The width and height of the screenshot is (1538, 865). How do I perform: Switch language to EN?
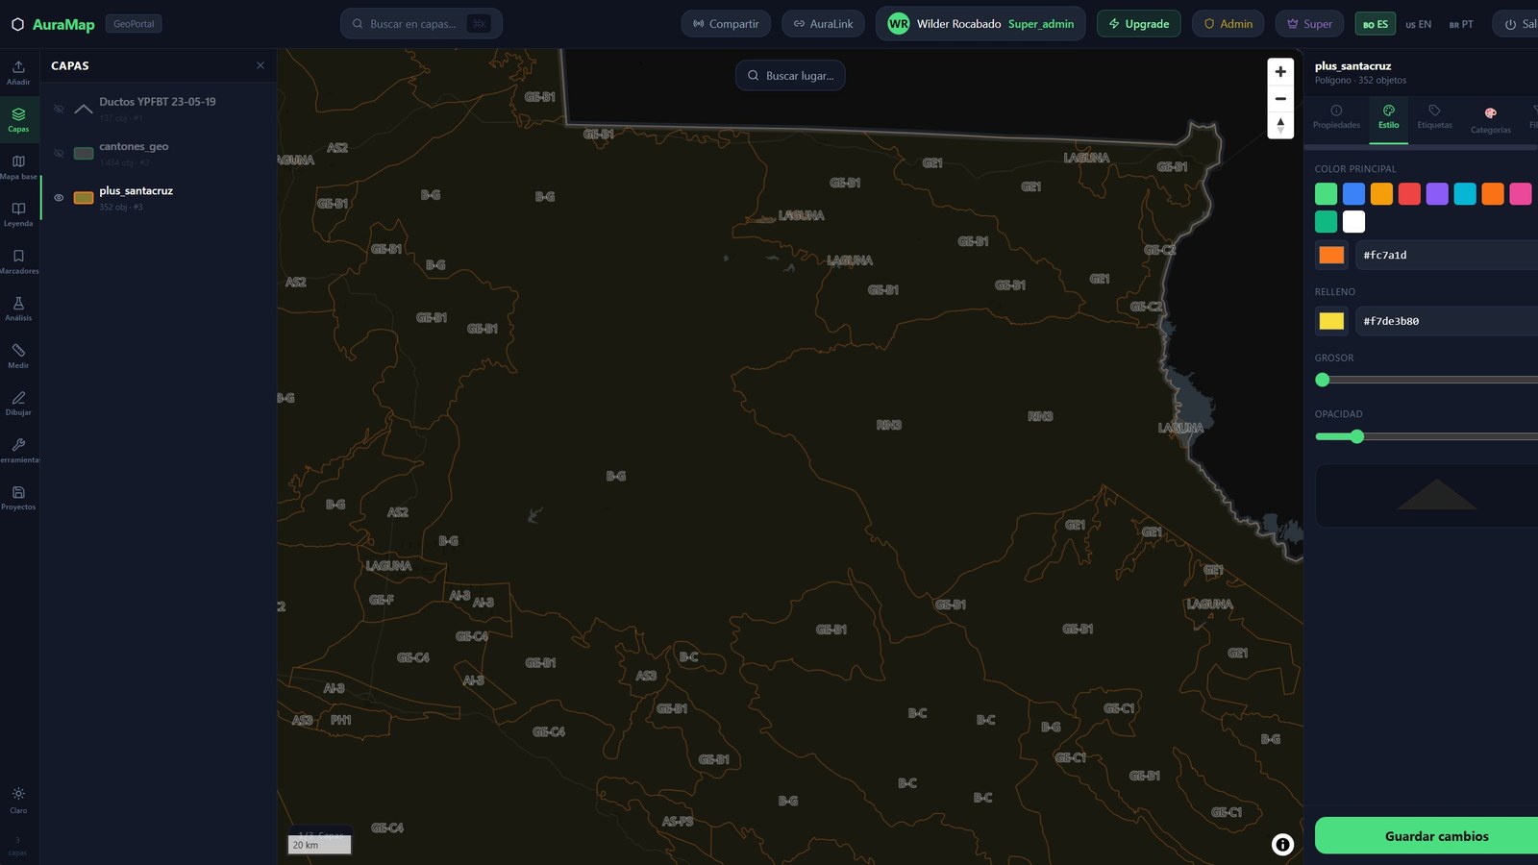1418,24
